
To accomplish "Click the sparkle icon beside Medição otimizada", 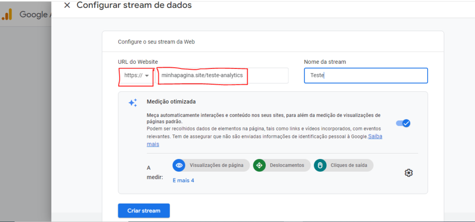I will pyautogui.click(x=133, y=103).
